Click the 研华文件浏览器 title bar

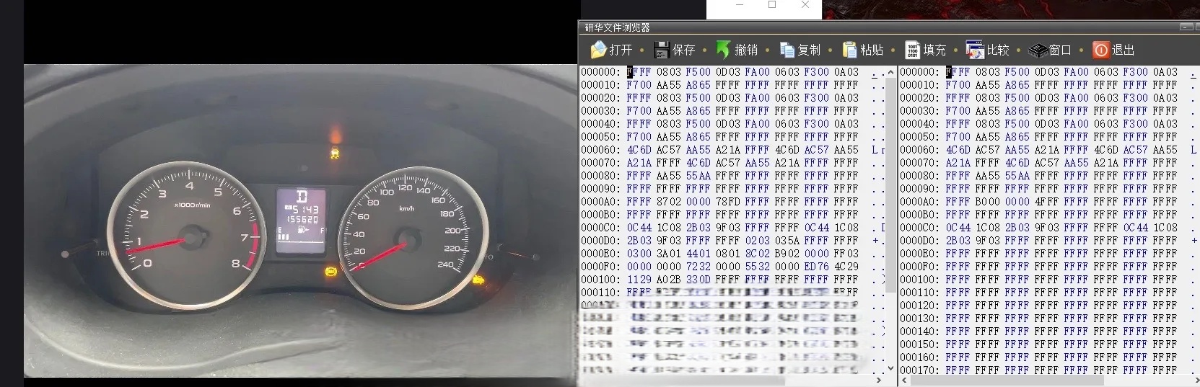point(888,27)
